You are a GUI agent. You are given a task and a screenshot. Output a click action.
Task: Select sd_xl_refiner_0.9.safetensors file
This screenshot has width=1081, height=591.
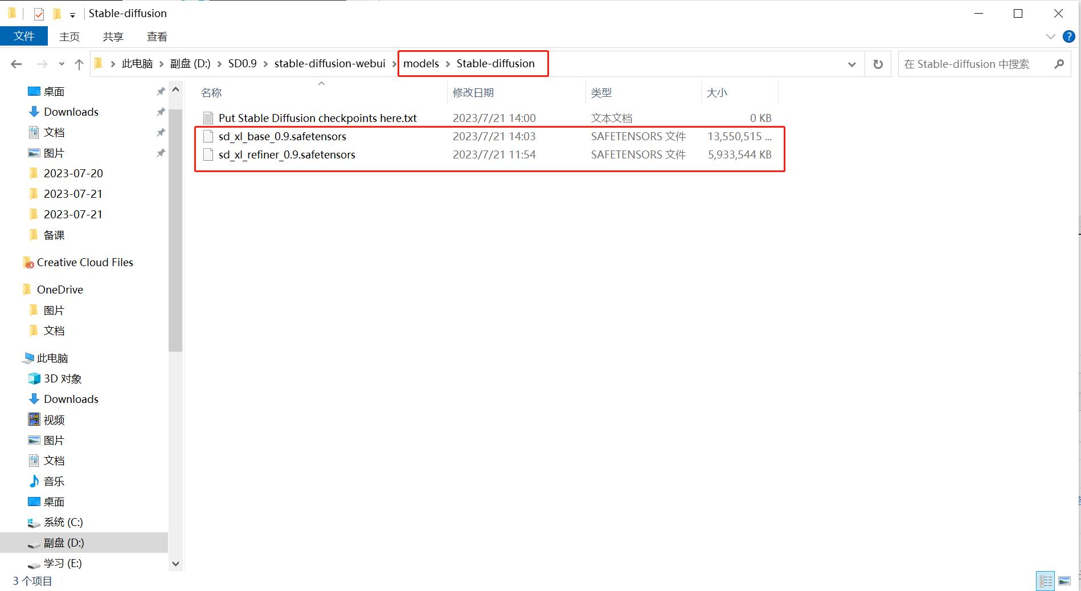286,155
